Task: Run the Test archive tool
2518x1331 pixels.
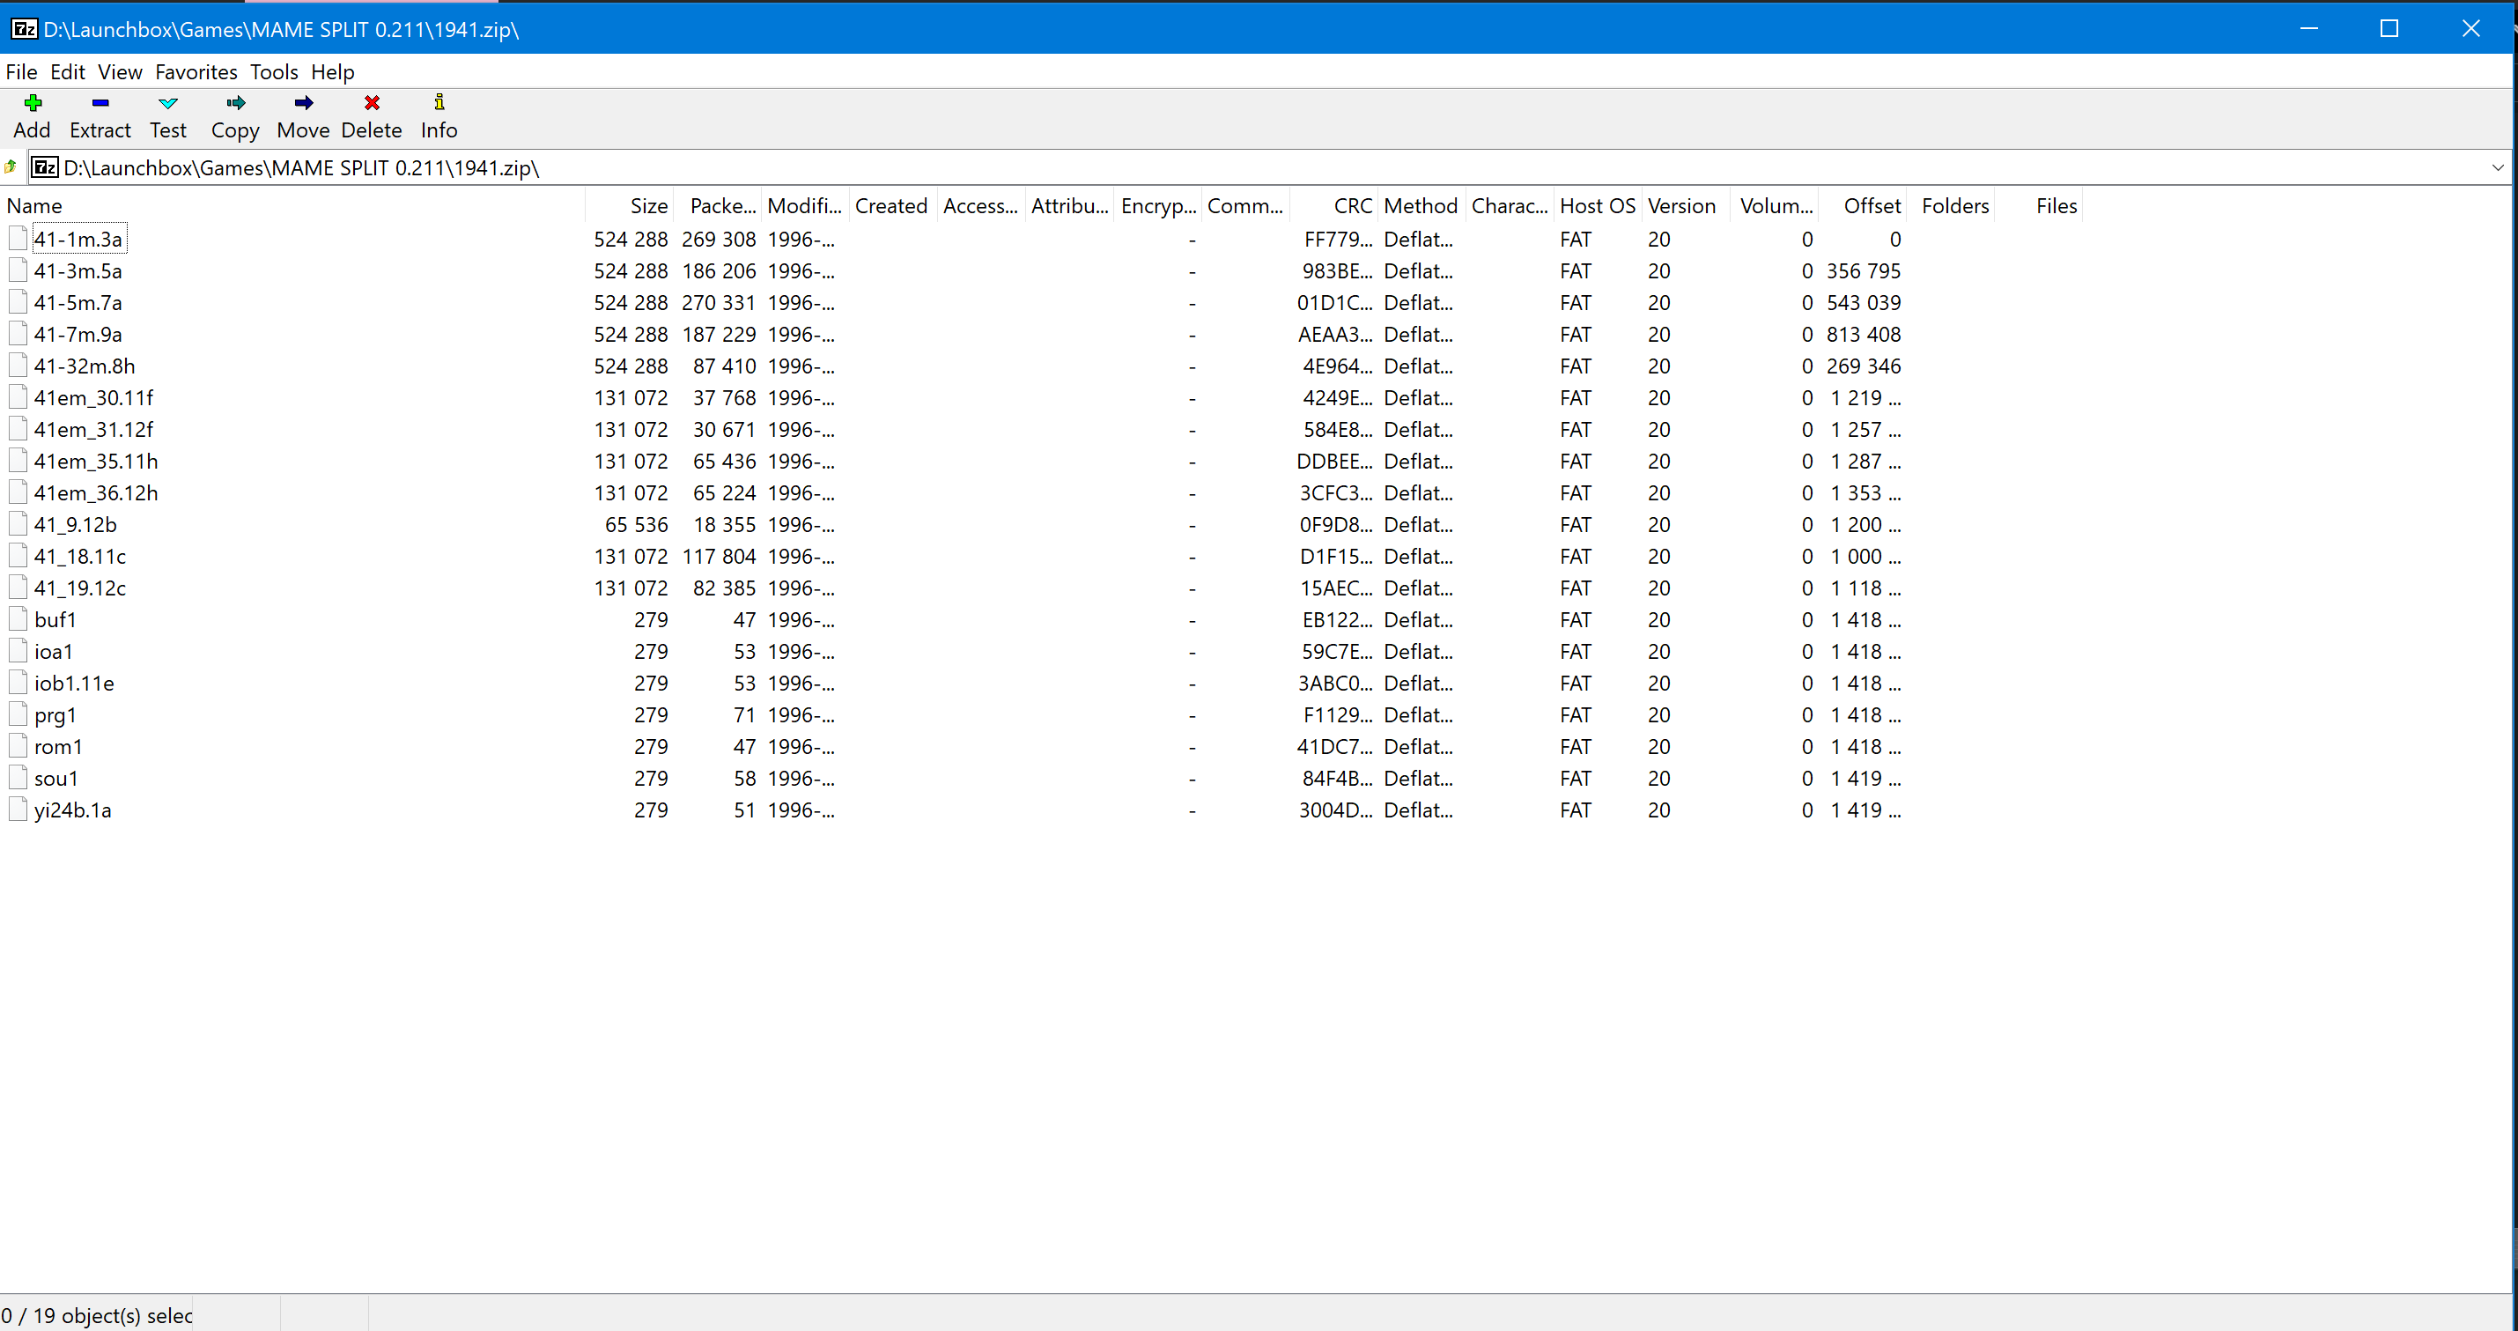Action: click(168, 103)
